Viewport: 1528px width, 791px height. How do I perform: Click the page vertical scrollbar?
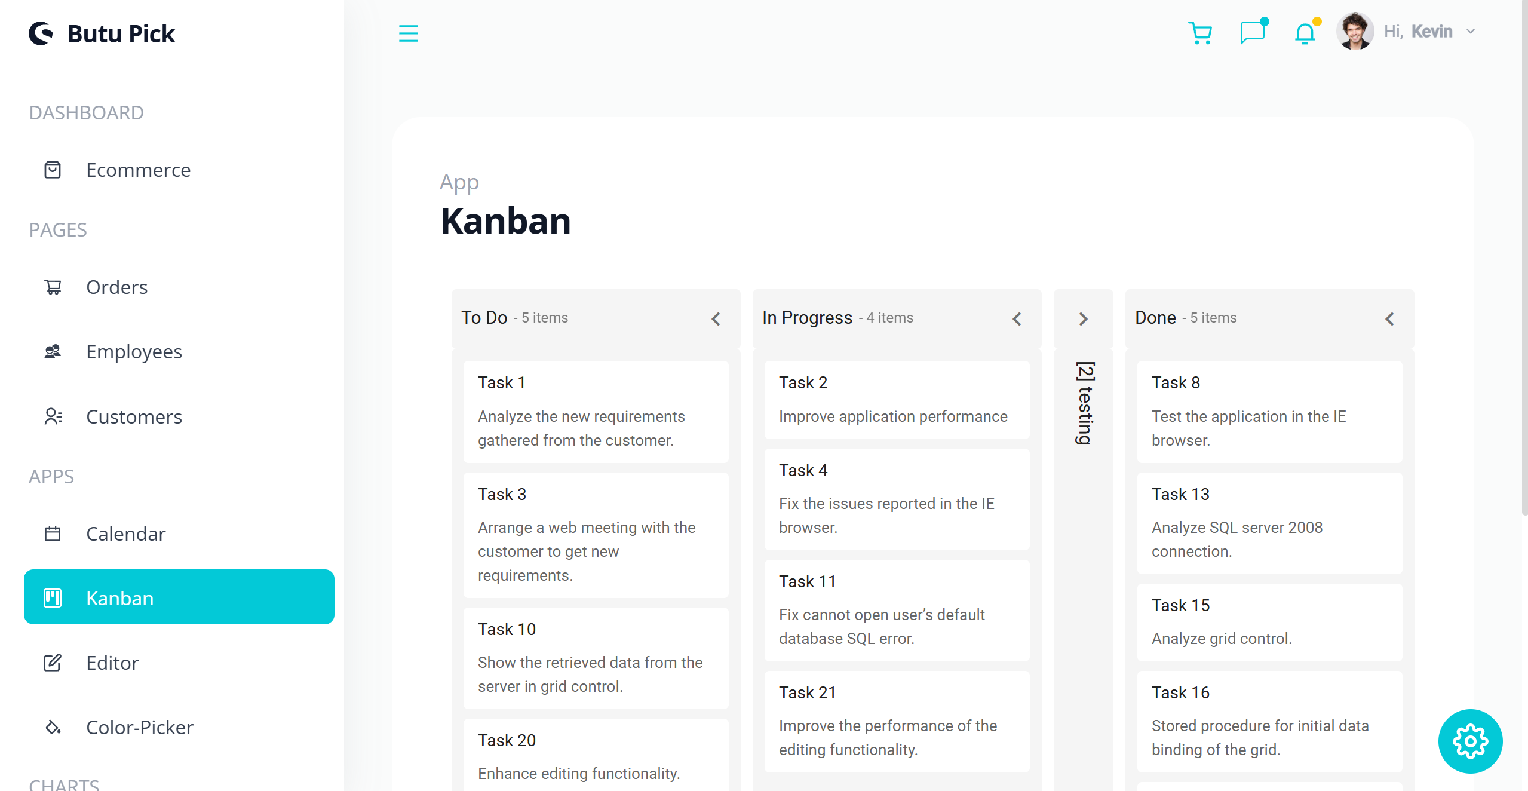[1523, 257]
